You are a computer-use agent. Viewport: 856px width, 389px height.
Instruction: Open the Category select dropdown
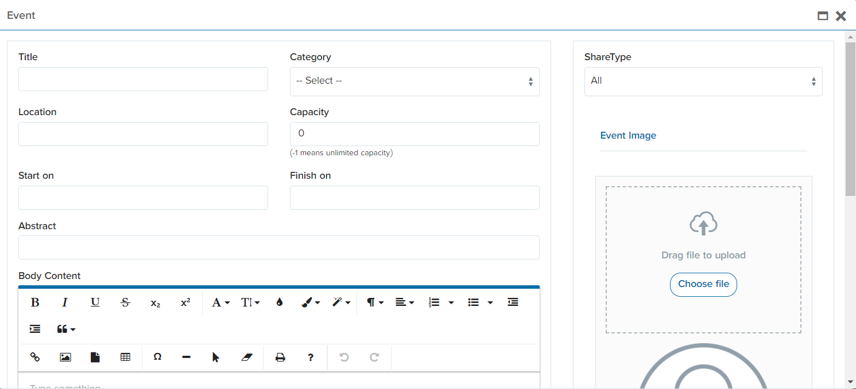pyautogui.click(x=414, y=81)
